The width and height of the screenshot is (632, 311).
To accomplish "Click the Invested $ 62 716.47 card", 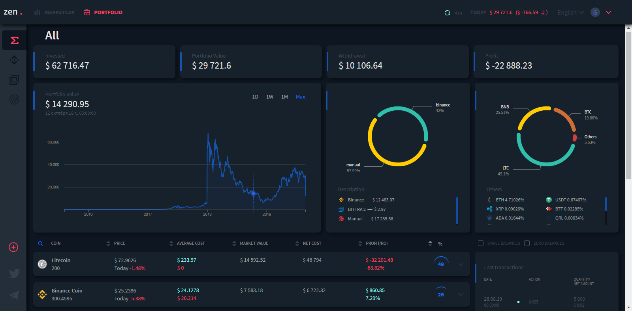I will (x=104, y=61).
